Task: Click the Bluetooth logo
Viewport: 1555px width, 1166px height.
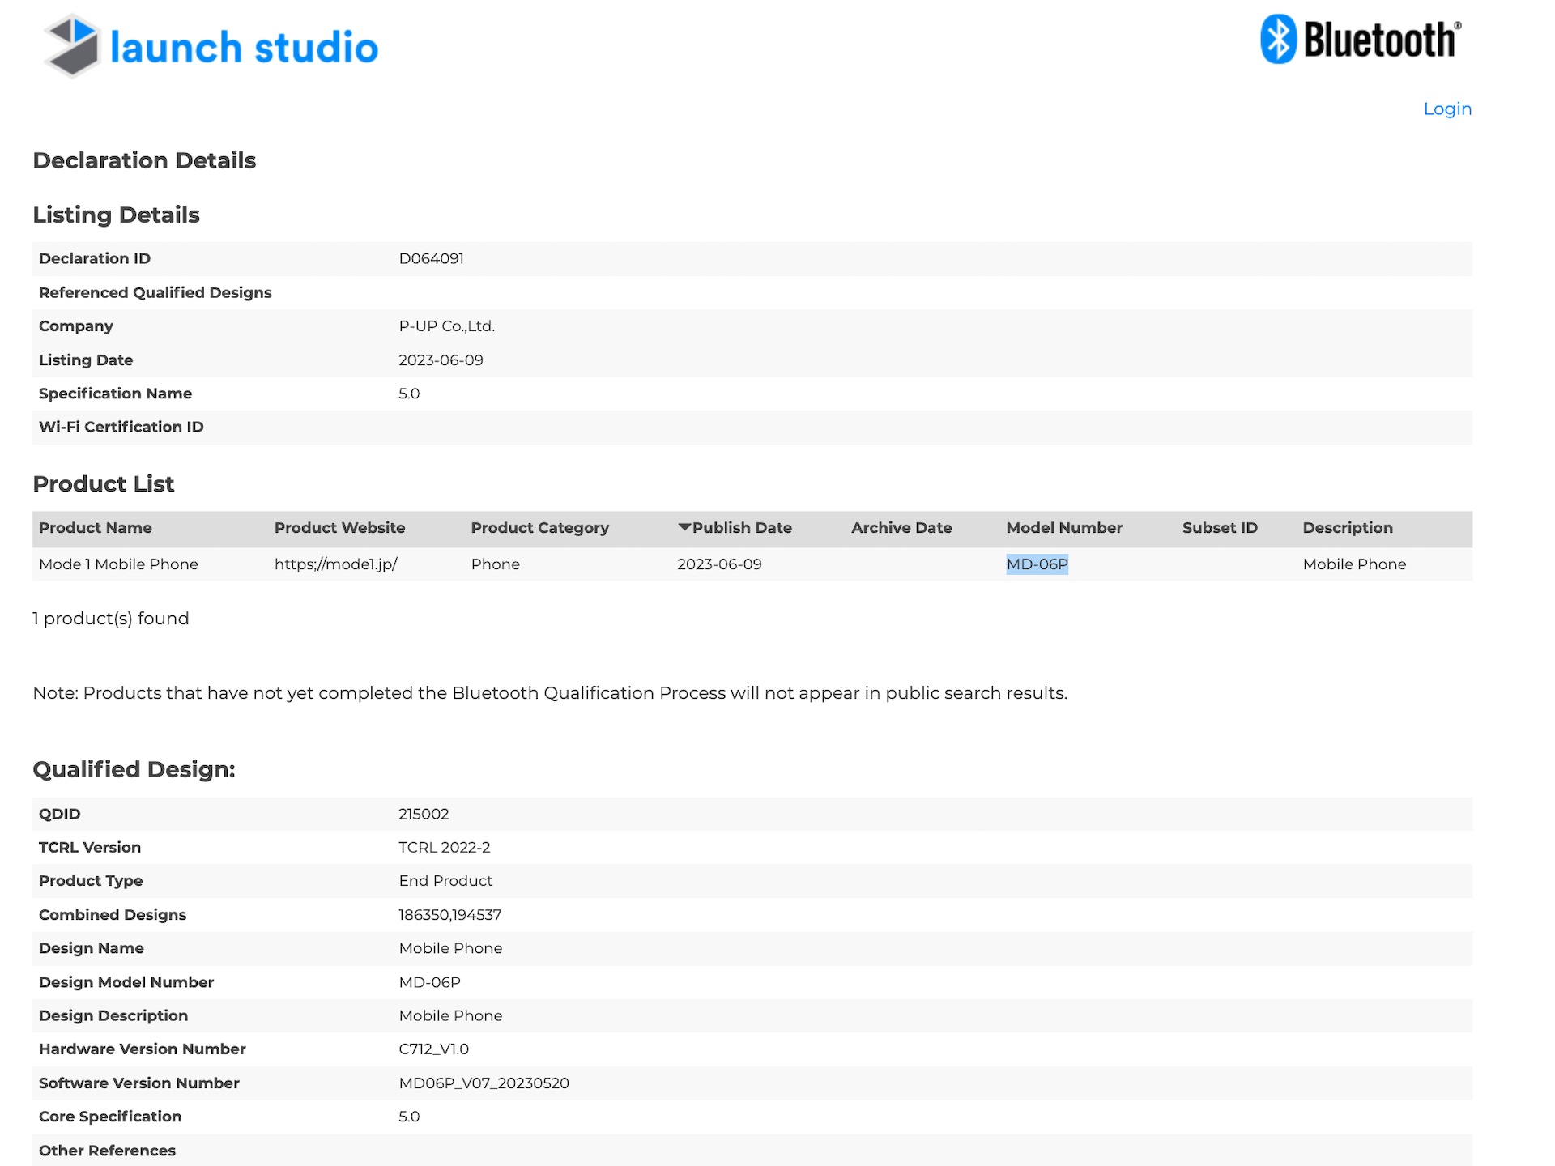Action: click(x=1361, y=40)
